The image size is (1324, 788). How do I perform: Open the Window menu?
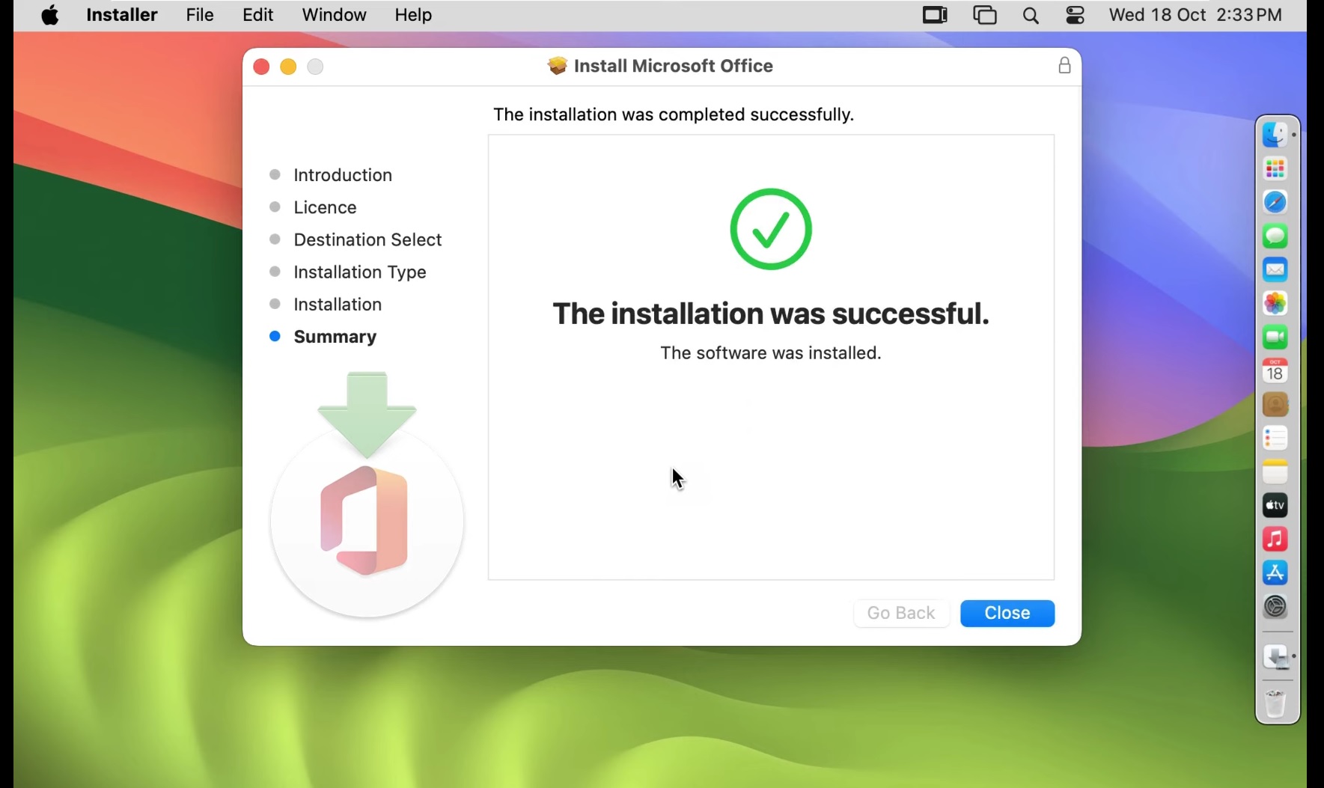335,15
